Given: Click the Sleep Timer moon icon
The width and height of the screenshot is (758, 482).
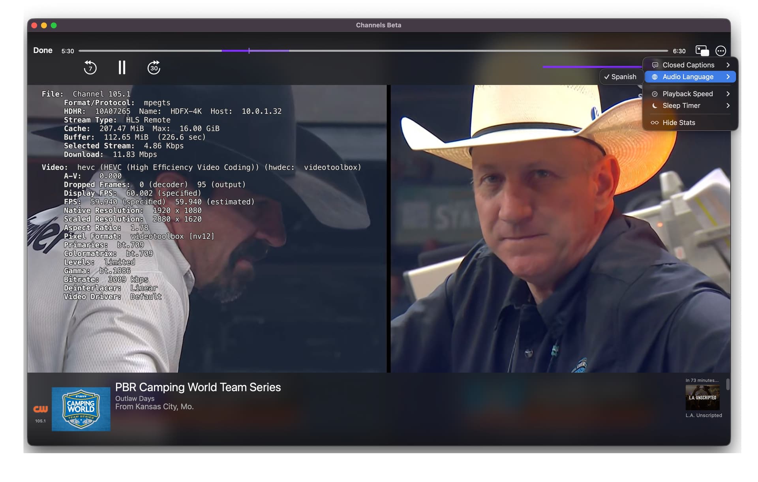Looking at the screenshot, I should [655, 106].
